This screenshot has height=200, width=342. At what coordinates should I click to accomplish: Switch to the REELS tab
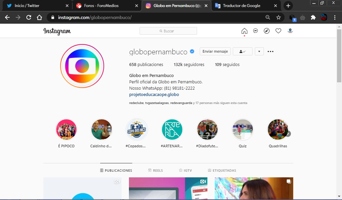pyautogui.click(x=156, y=170)
